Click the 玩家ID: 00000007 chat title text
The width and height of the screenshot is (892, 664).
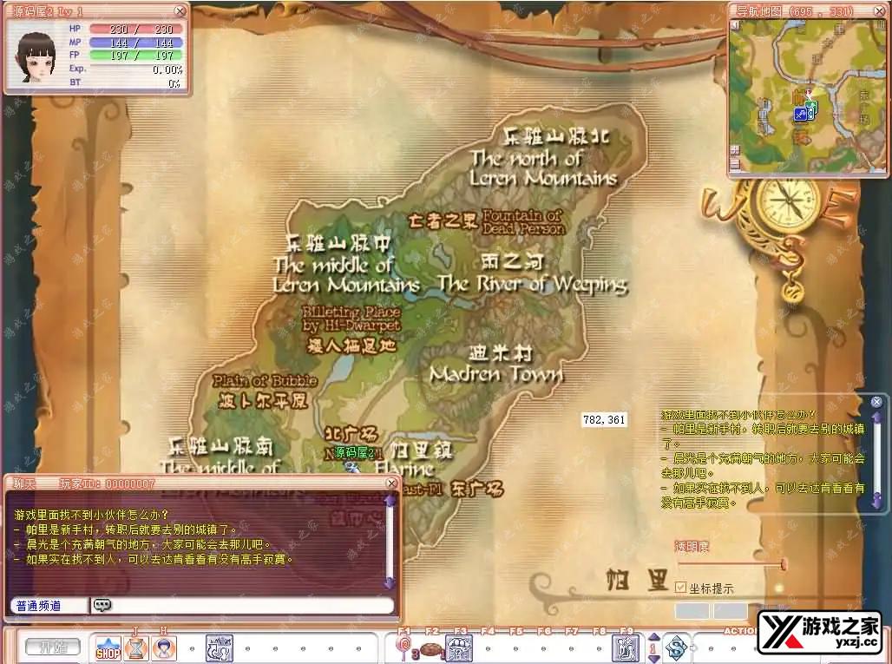coord(107,483)
